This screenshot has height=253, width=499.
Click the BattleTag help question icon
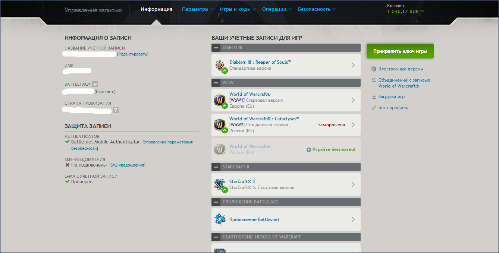tap(95, 85)
